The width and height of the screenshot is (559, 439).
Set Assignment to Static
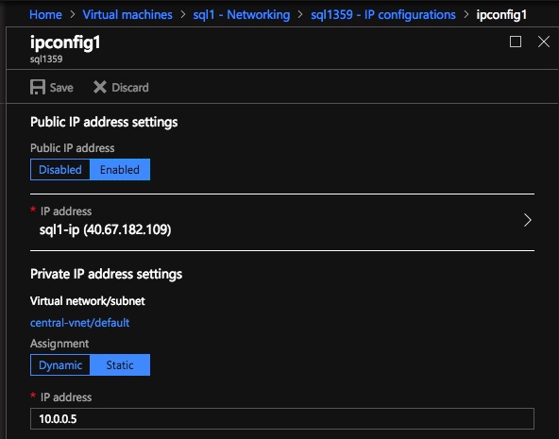120,364
